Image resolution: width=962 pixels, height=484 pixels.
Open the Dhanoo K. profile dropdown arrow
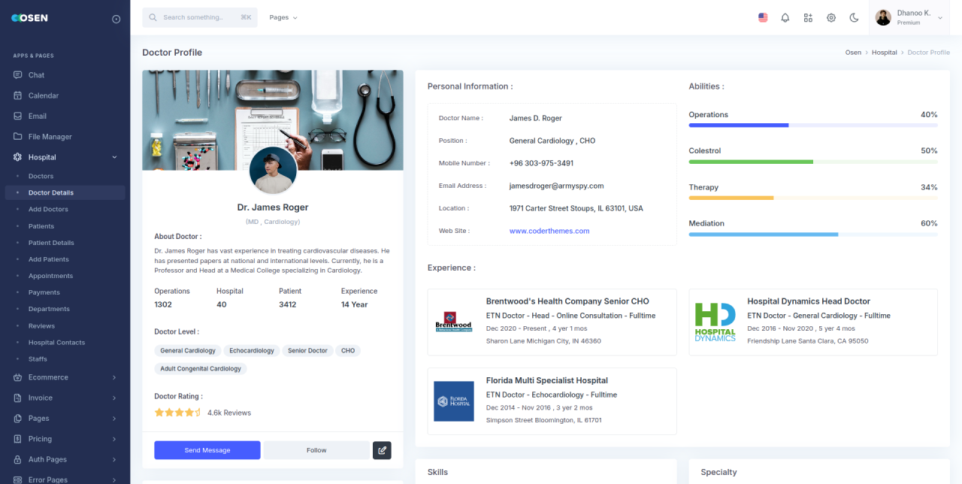(x=940, y=18)
